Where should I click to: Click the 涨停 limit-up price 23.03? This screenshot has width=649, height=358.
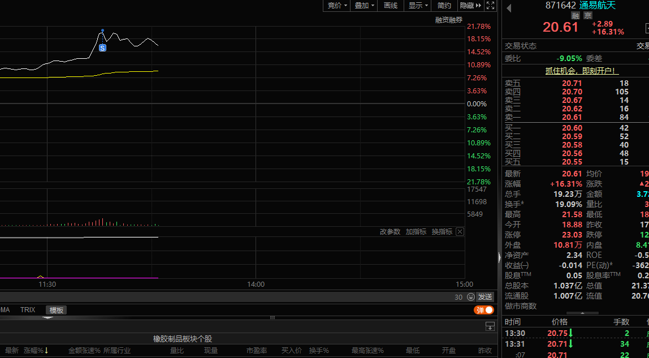coord(572,235)
